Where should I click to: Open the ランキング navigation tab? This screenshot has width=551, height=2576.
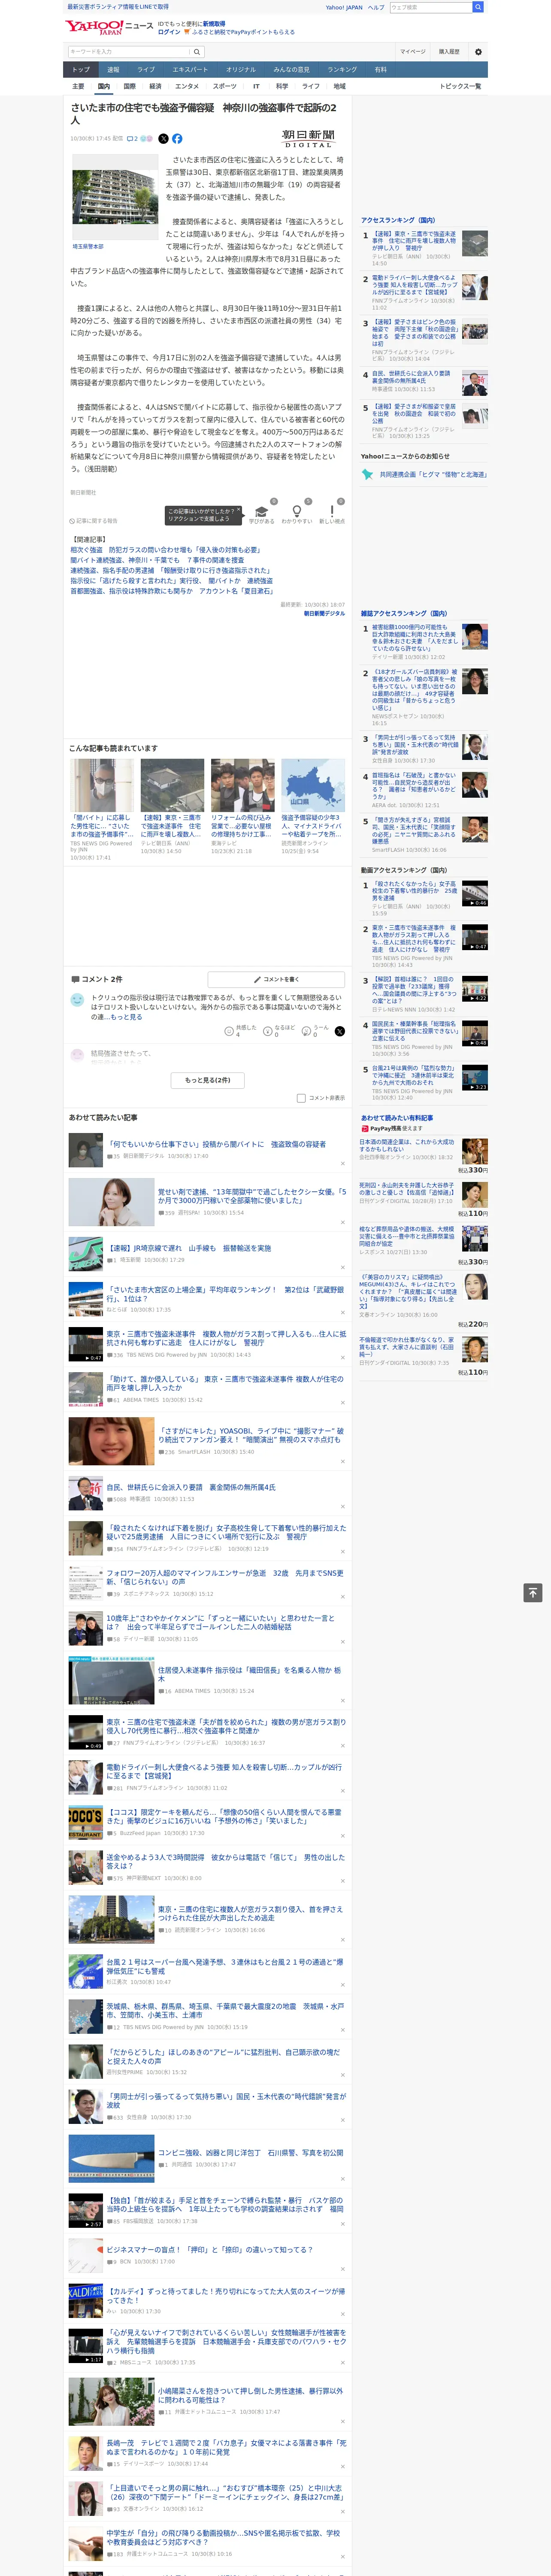pos(342,70)
